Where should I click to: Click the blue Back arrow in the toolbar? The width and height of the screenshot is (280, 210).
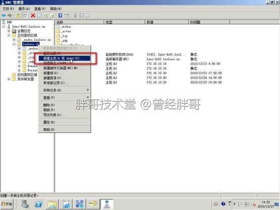tap(4, 16)
